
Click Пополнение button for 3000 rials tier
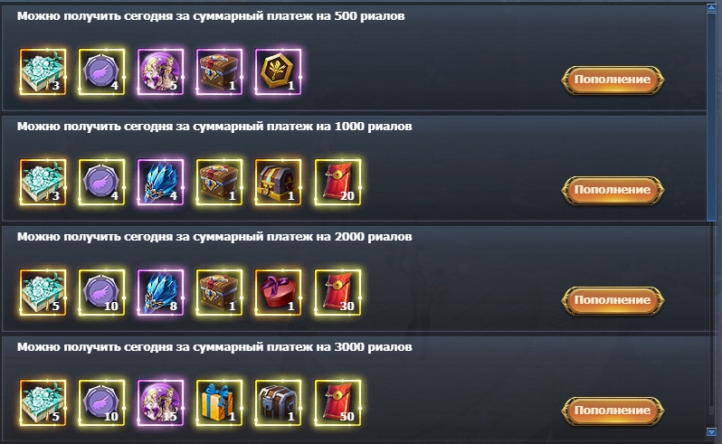(613, 411)
